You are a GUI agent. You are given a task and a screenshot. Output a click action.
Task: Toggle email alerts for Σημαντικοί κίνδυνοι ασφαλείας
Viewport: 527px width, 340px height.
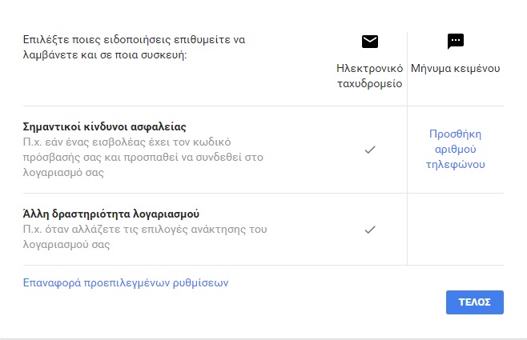pos(370,150)
